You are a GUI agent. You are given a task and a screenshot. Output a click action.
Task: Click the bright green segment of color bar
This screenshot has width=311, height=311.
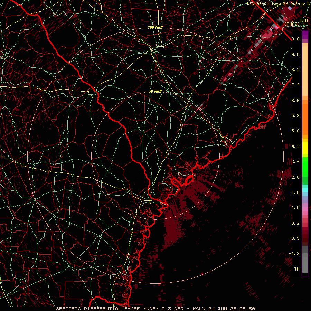coord(305,167)
